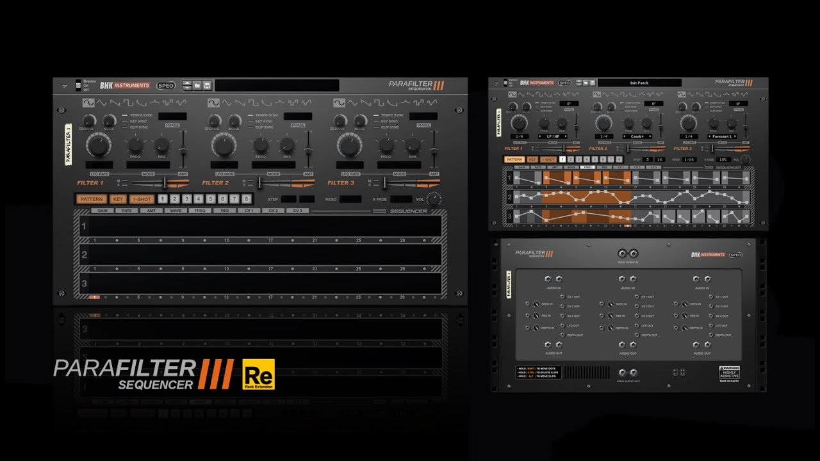Toggle Filter 3 Clip Sync in large panel
Screen dimensions: 820x461
click(375, 127)
